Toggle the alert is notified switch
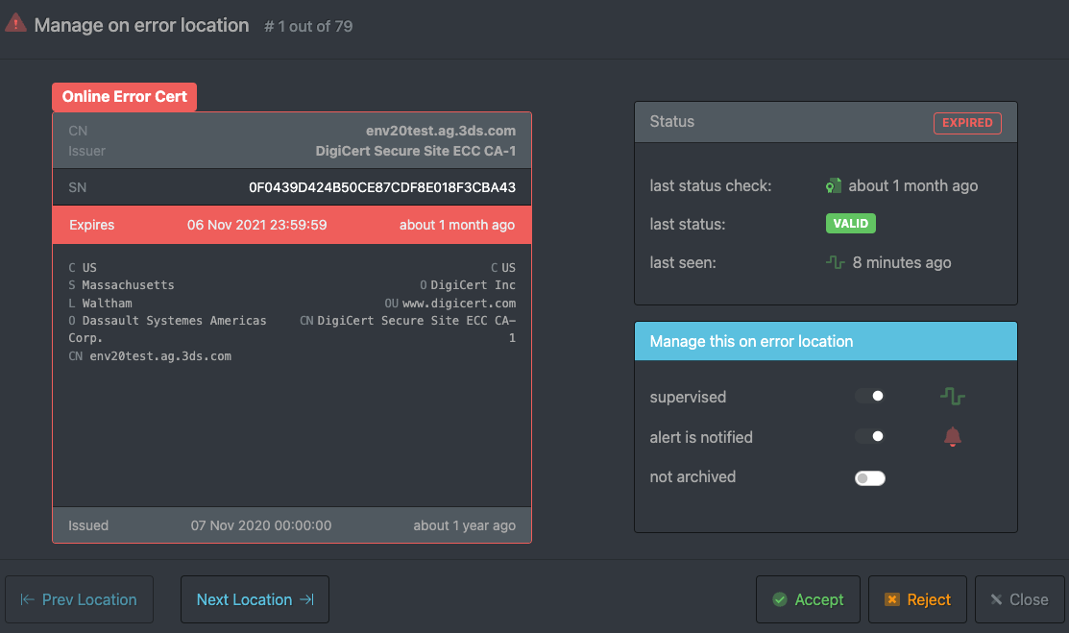1069x633 pixels. pos(870,436)
